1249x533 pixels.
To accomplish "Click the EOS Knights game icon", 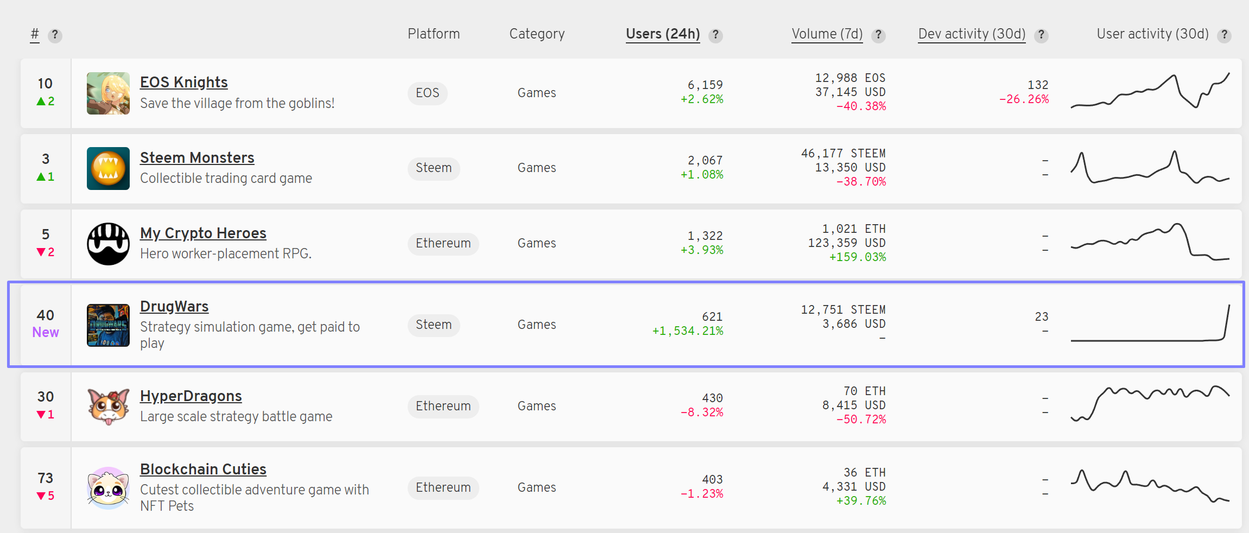I will tap(108, 93).
